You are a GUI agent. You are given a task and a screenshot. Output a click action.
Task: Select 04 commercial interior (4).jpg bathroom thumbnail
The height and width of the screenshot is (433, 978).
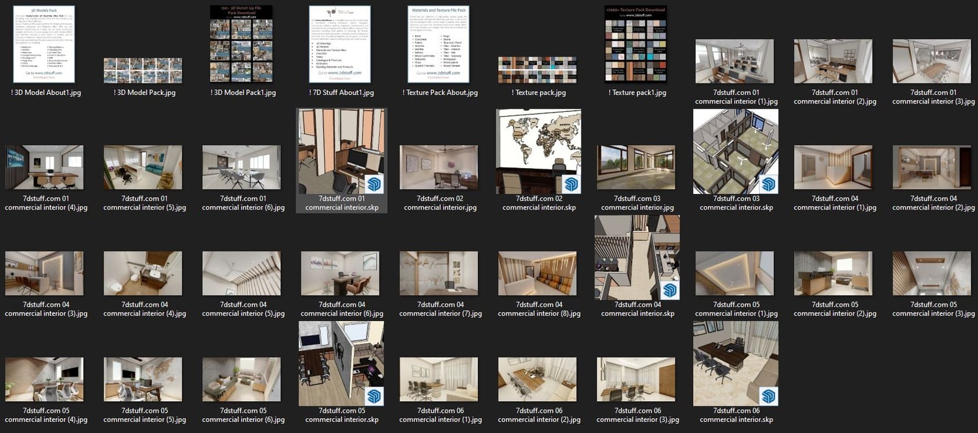click(x=143, y=273)
